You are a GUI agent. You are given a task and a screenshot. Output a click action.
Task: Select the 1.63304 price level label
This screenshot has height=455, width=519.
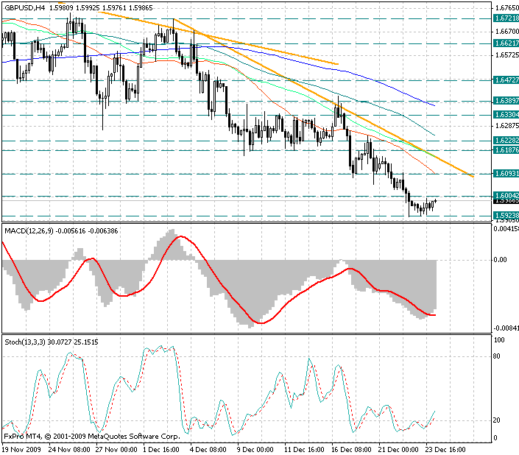(506, 115)
